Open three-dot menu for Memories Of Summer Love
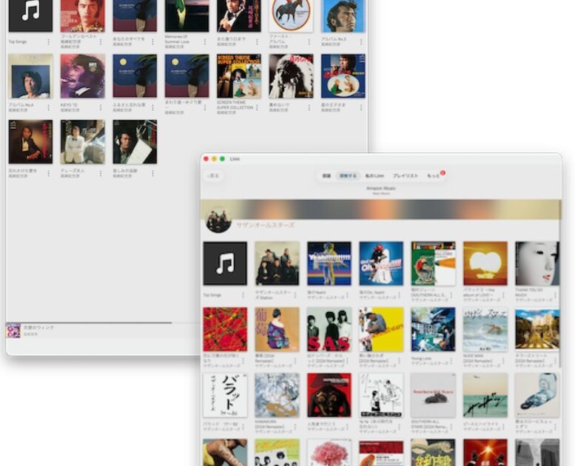This screenshot has width=575, height=466. click(205, 42)
